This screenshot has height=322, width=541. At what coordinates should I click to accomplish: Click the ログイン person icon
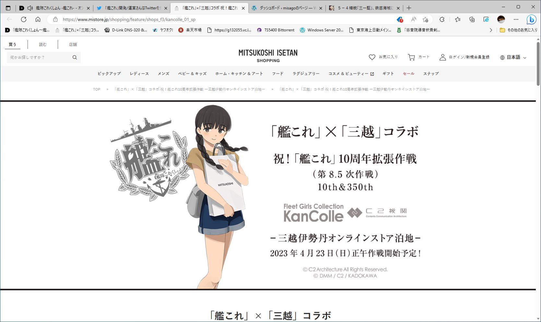pos(442,57)
